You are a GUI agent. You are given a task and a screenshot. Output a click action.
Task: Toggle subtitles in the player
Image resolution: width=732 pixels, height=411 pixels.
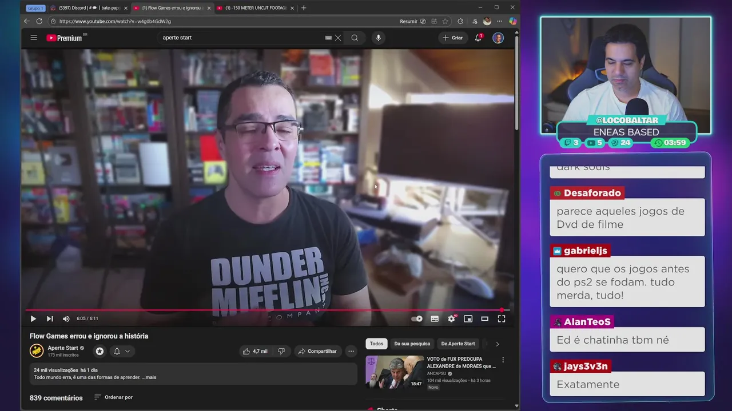[x=435, y=319]
